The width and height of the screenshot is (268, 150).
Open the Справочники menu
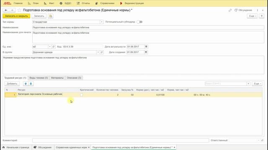tap(105, 3)
